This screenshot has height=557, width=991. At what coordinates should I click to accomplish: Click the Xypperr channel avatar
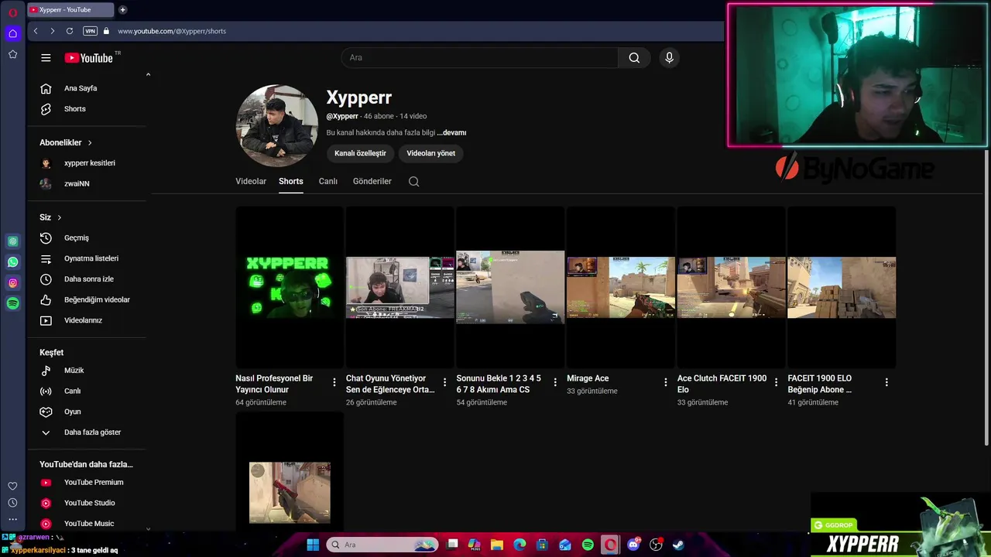coord(276,126)
